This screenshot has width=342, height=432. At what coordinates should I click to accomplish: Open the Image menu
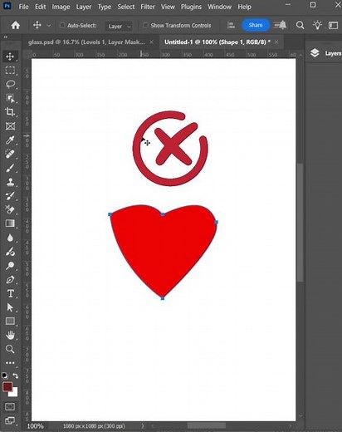point(61,7)
